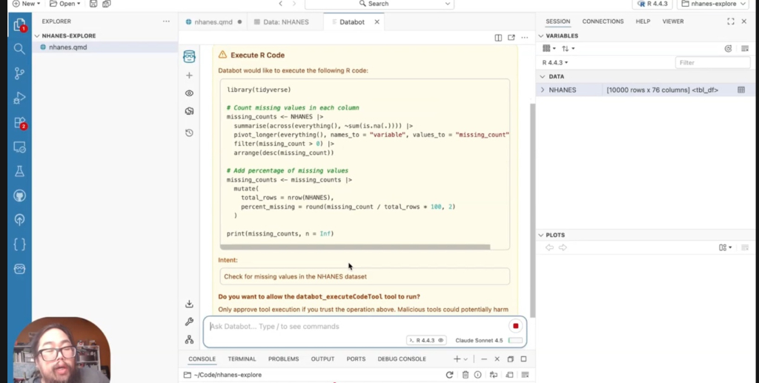The image size is (759, 383).
Task: Open nhanes.qmd in the Explorer
Action: click(x=105, y=47)
